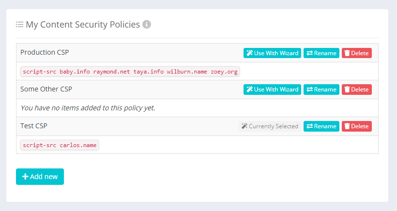This screenshot has width=397, height=211.
Task: Delete the Production CSP policy
Action: coord(357,53)
